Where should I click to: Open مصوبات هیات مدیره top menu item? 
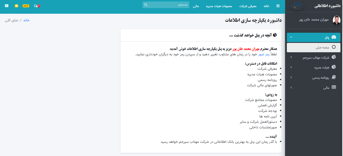pos(219,6)
